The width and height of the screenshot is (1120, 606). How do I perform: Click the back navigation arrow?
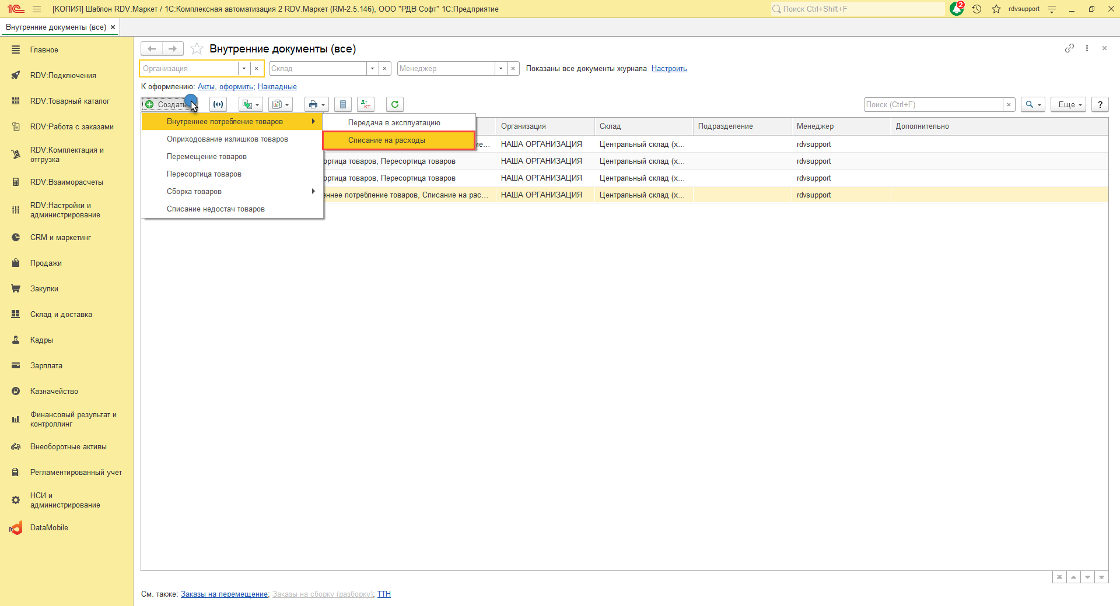[152, 49]
